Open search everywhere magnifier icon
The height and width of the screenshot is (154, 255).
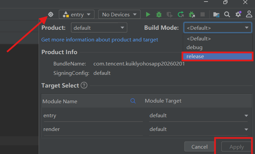[x=227, y=14]
